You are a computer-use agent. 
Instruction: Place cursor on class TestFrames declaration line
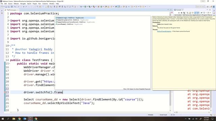(31, 60)
